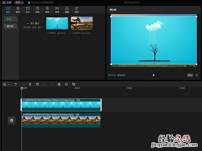Screen dimensions: 202x151
Task: Toggle the track mute speaker button
Action: click(12, 120)
